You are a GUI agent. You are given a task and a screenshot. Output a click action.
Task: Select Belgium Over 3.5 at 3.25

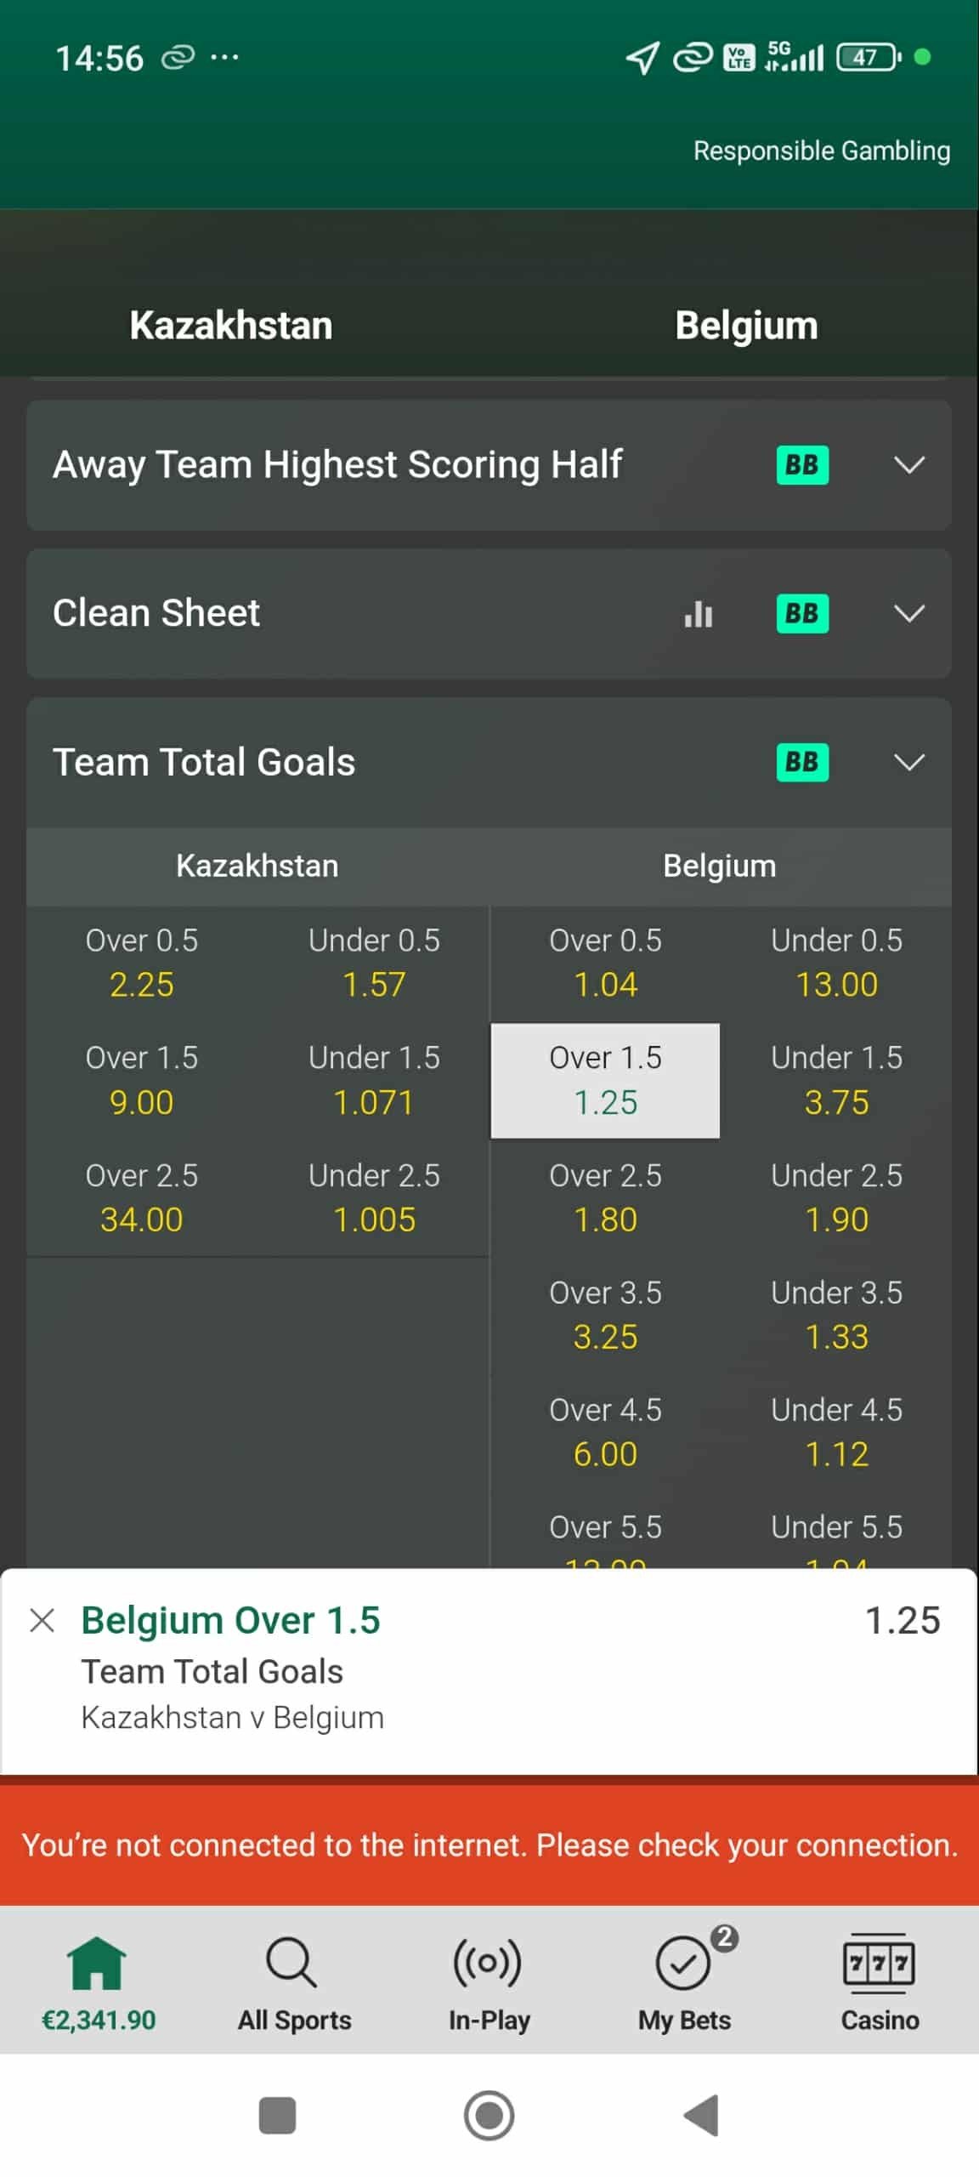[605, 1315]
